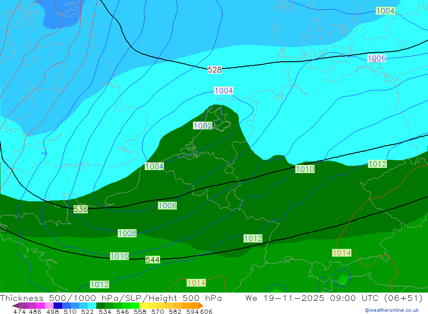428x314 pixels.
Task: Click the 594 legend value
Action: coord(193,311)
